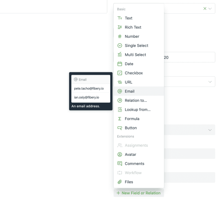
Task: Pick the Date calendar icon
Action: pyautogui.click(x=120, y=64)
